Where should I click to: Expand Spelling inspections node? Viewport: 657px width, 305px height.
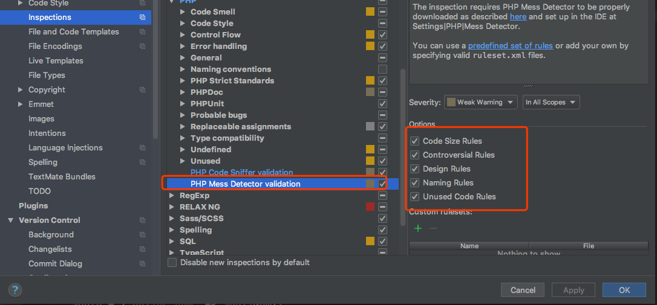(x=171, y=230)
